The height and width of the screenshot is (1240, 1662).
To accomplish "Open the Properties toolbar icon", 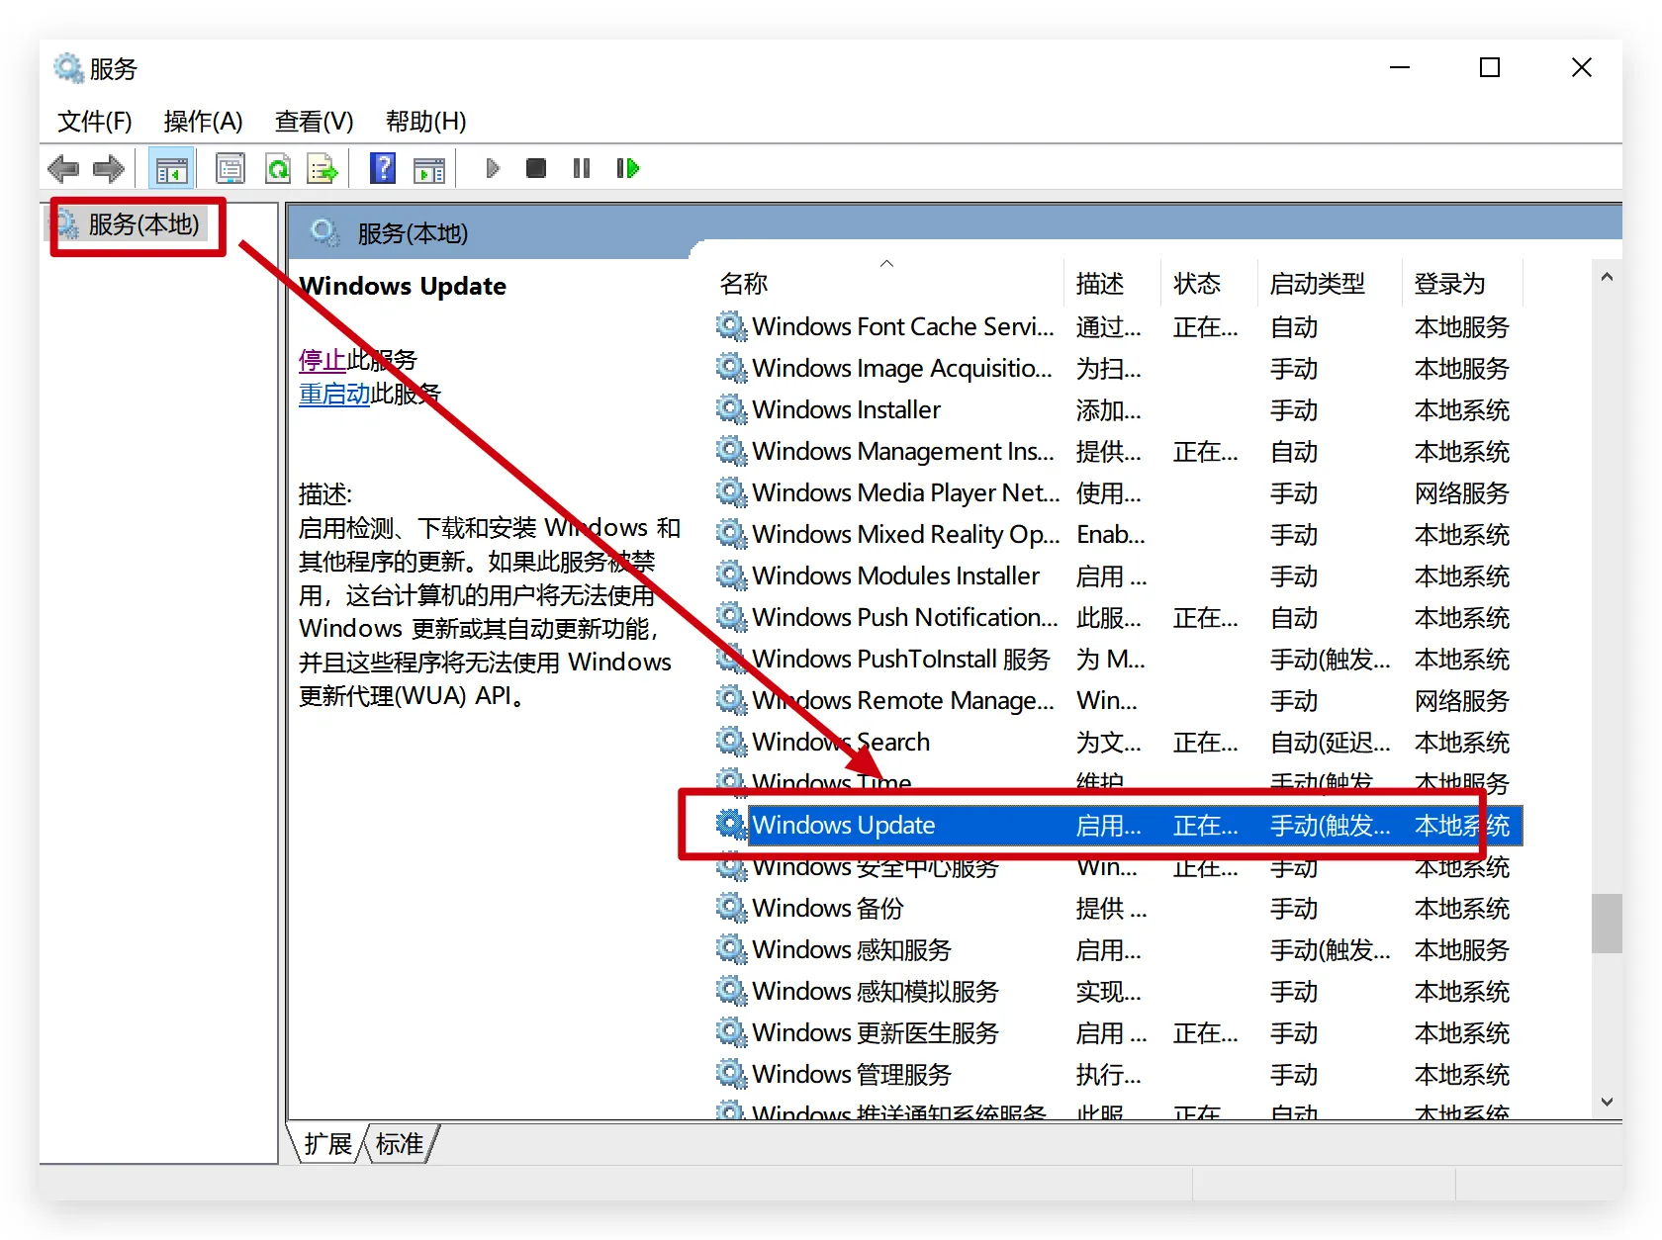I will pyautogui.click(x=231, y=169).
